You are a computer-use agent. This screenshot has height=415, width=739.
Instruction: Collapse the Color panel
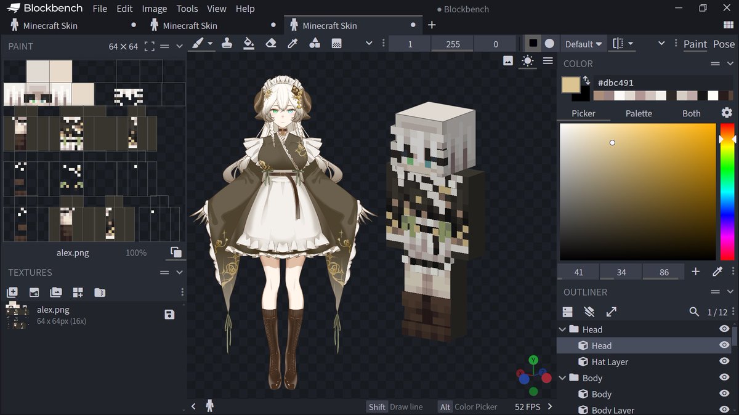click(731, 63)
